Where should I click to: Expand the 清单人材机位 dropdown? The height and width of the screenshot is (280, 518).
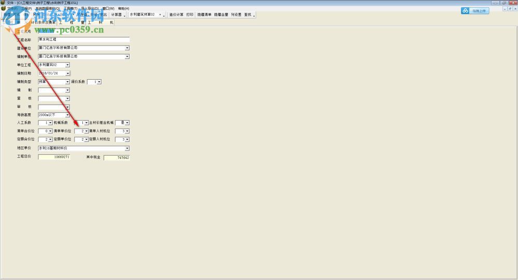[x=127, y=131]
